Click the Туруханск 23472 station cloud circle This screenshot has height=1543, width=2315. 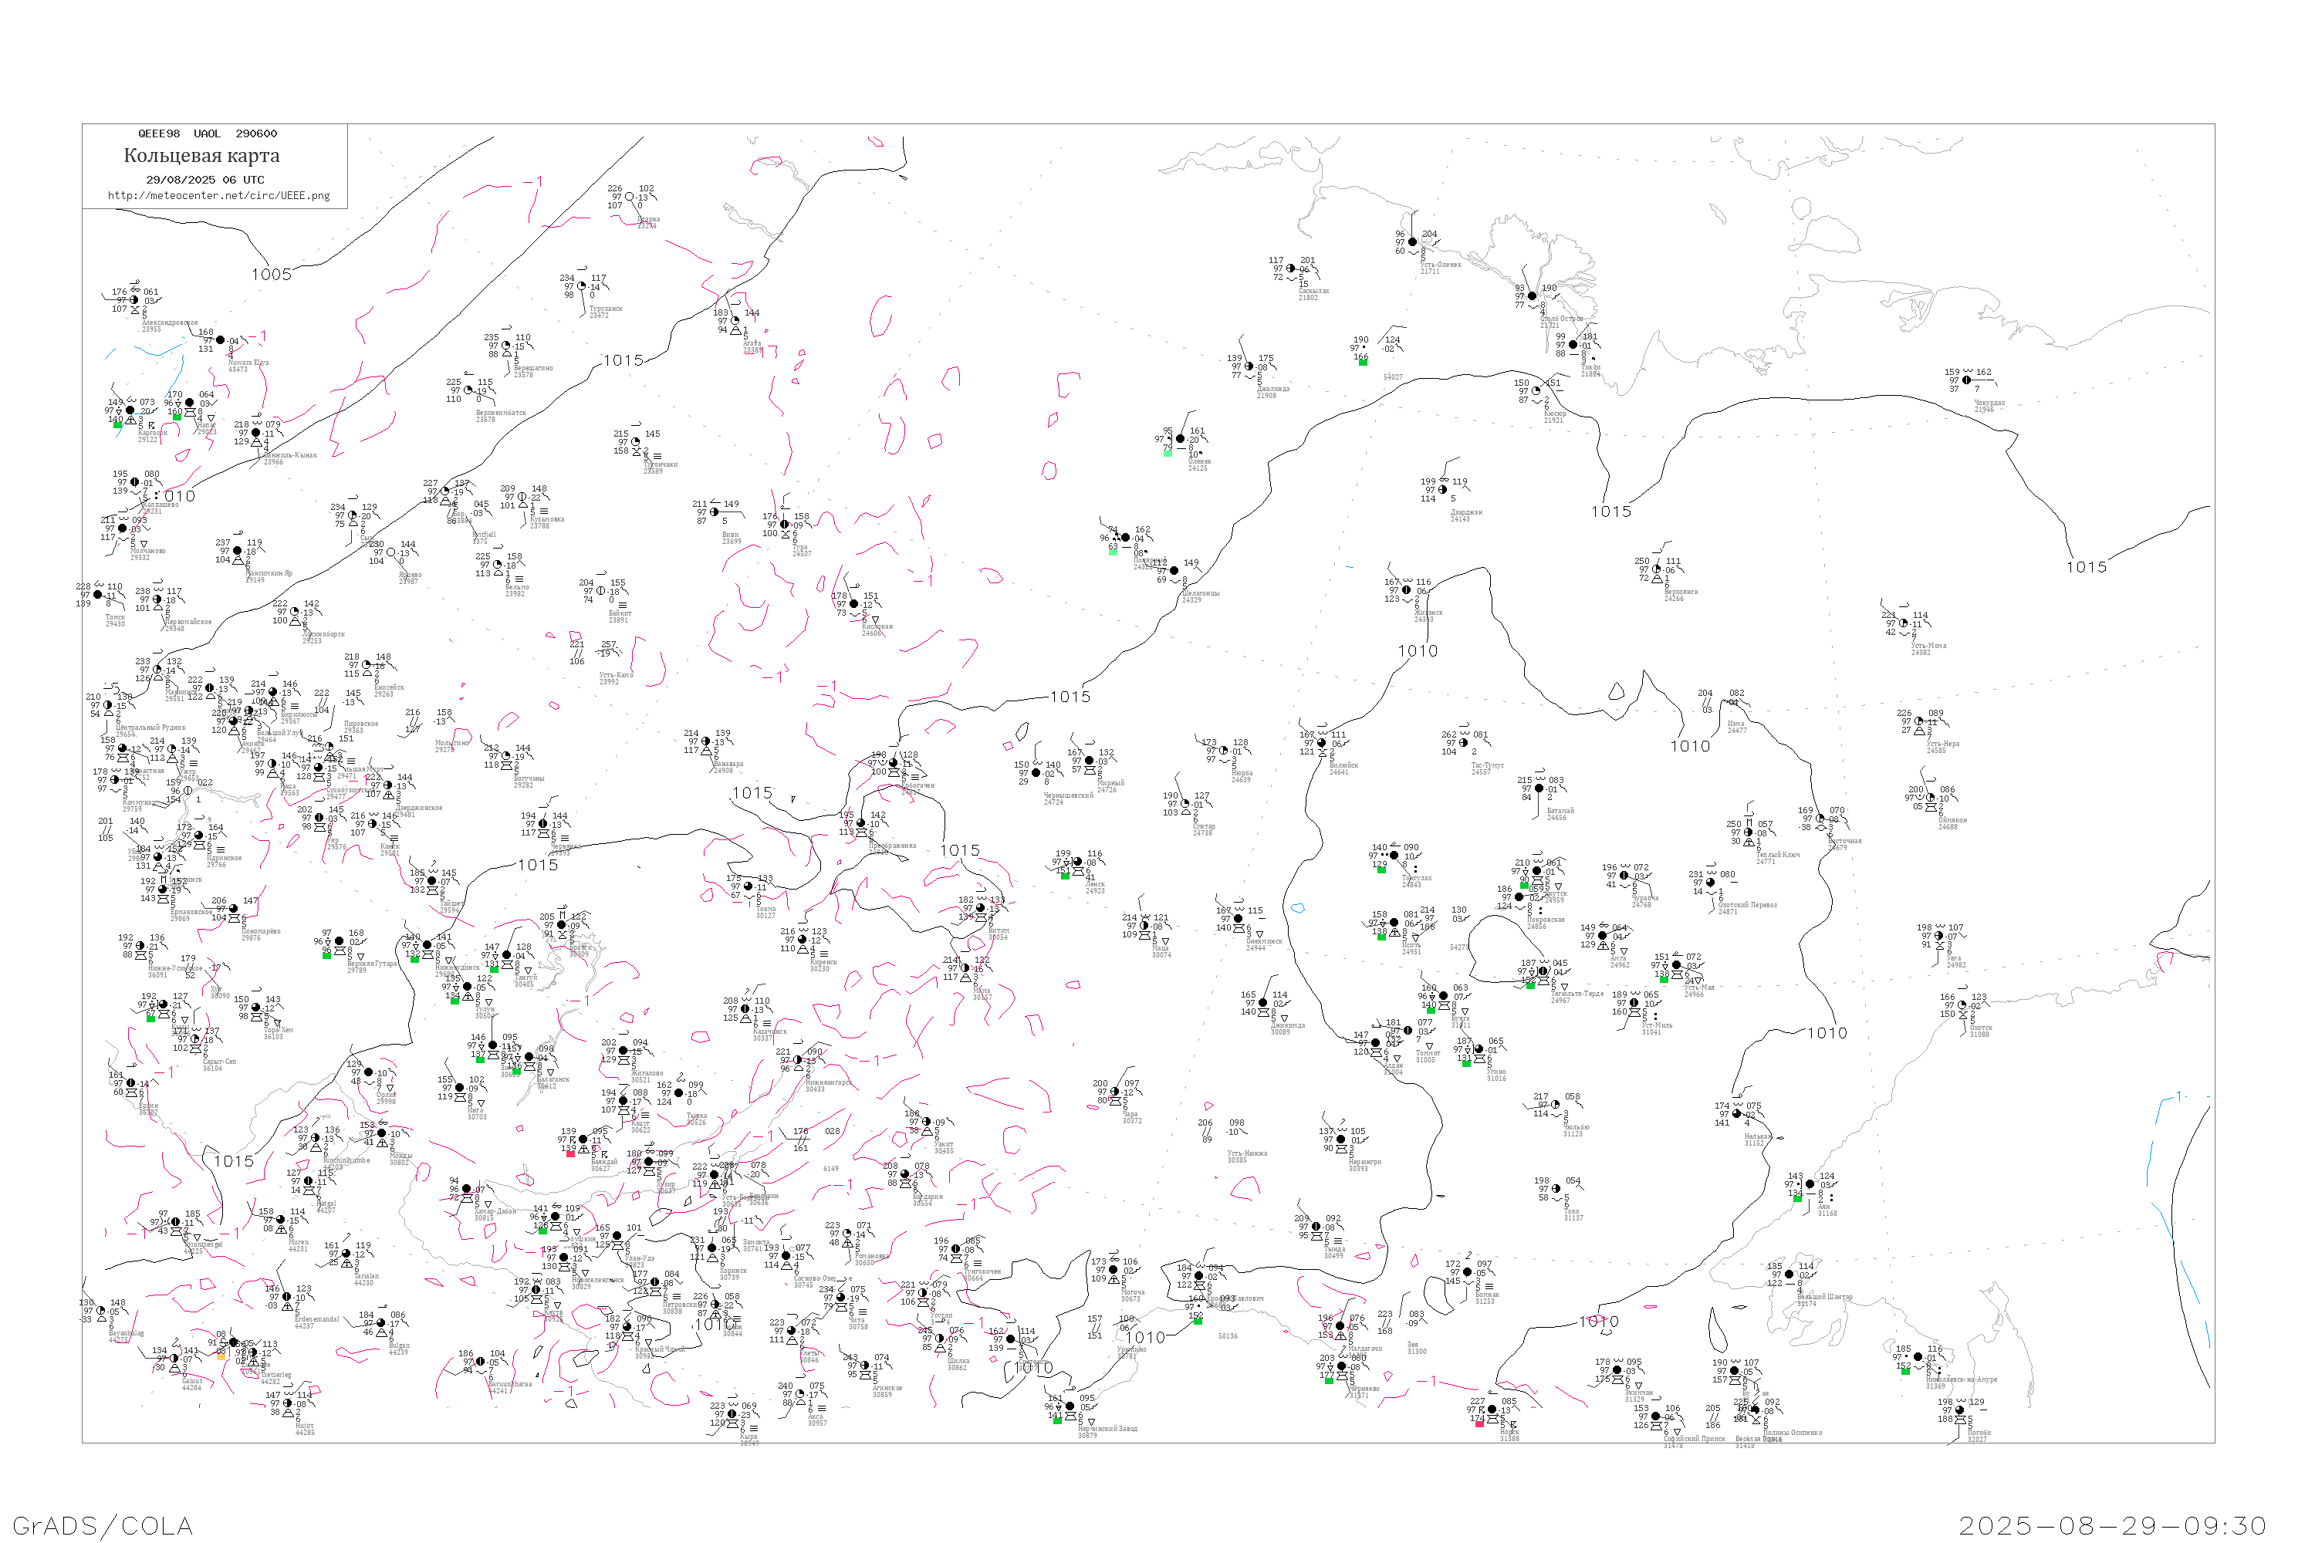tap(582, 287)
